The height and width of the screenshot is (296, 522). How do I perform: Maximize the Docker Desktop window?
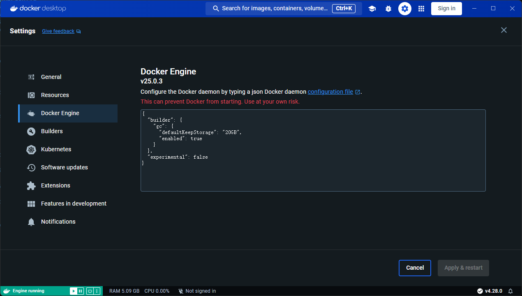pos(493,8)
